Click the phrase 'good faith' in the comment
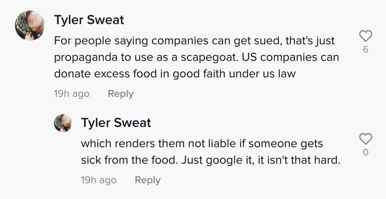386x199 pixels. coord(199,75)
